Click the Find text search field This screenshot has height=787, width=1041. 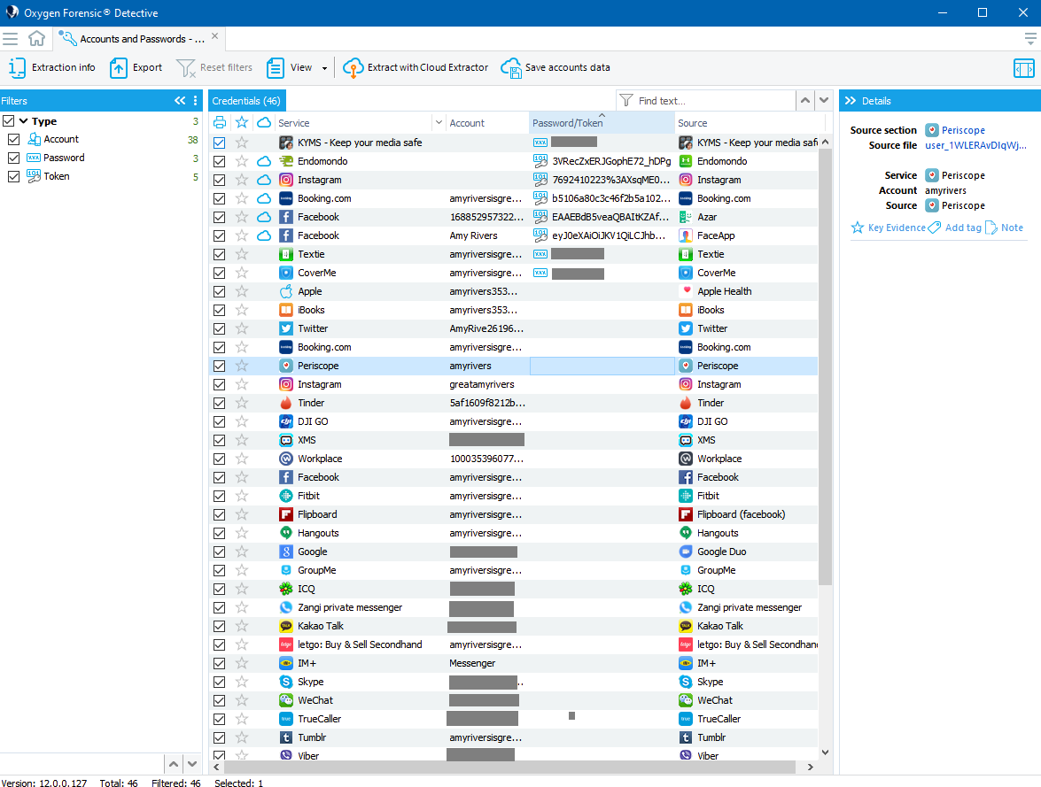coord(713,101)
